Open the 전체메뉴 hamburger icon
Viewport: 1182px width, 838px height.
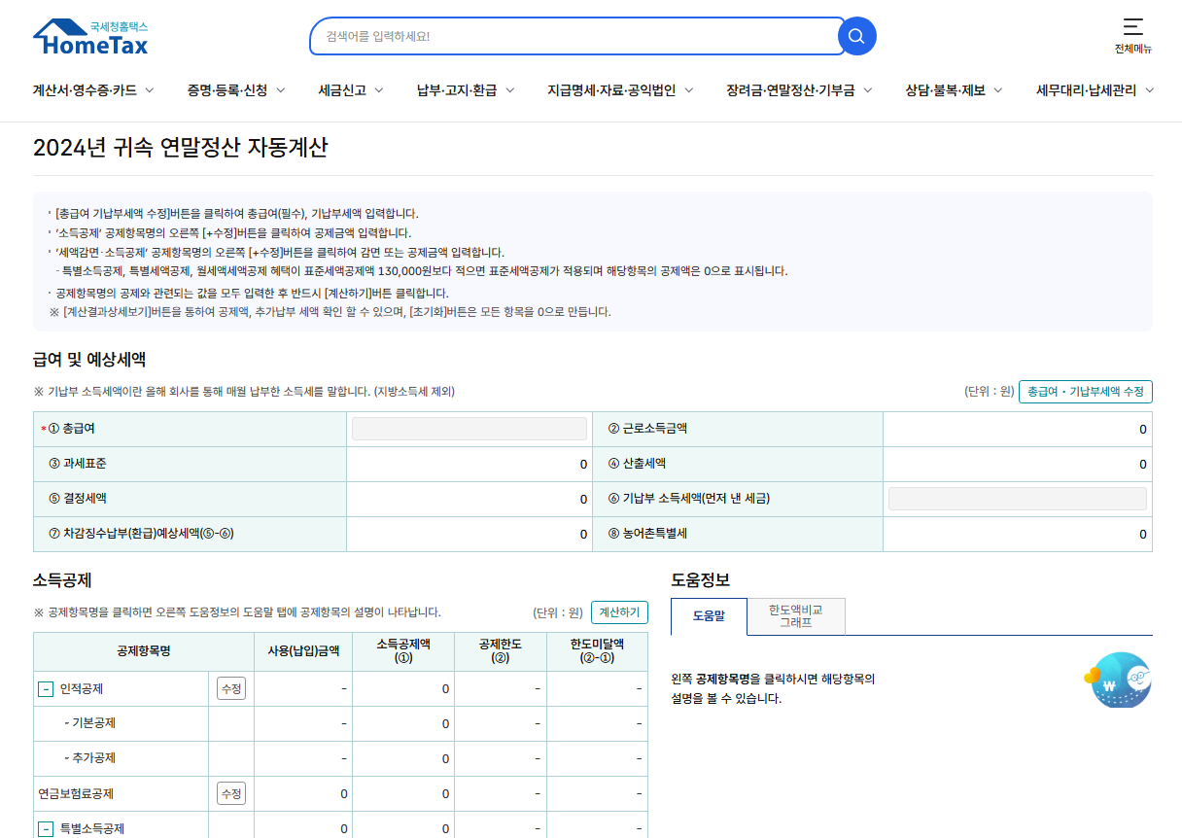1131,27
